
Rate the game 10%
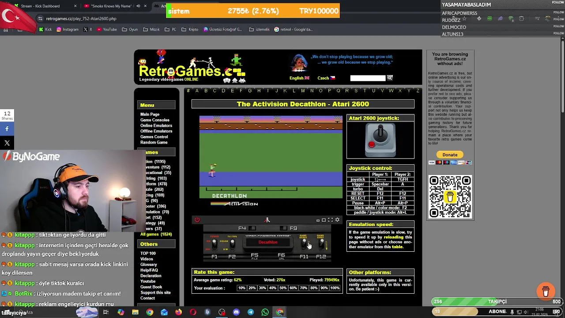[242, 288]
